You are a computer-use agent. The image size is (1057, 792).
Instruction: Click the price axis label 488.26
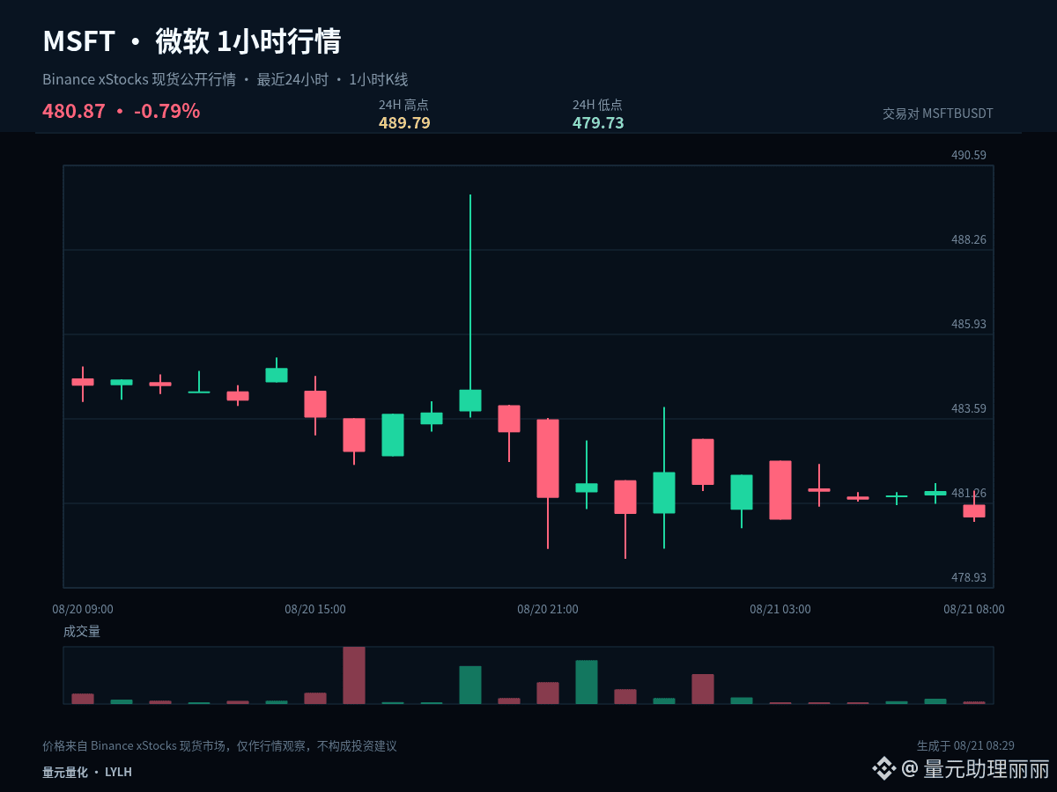969,240
